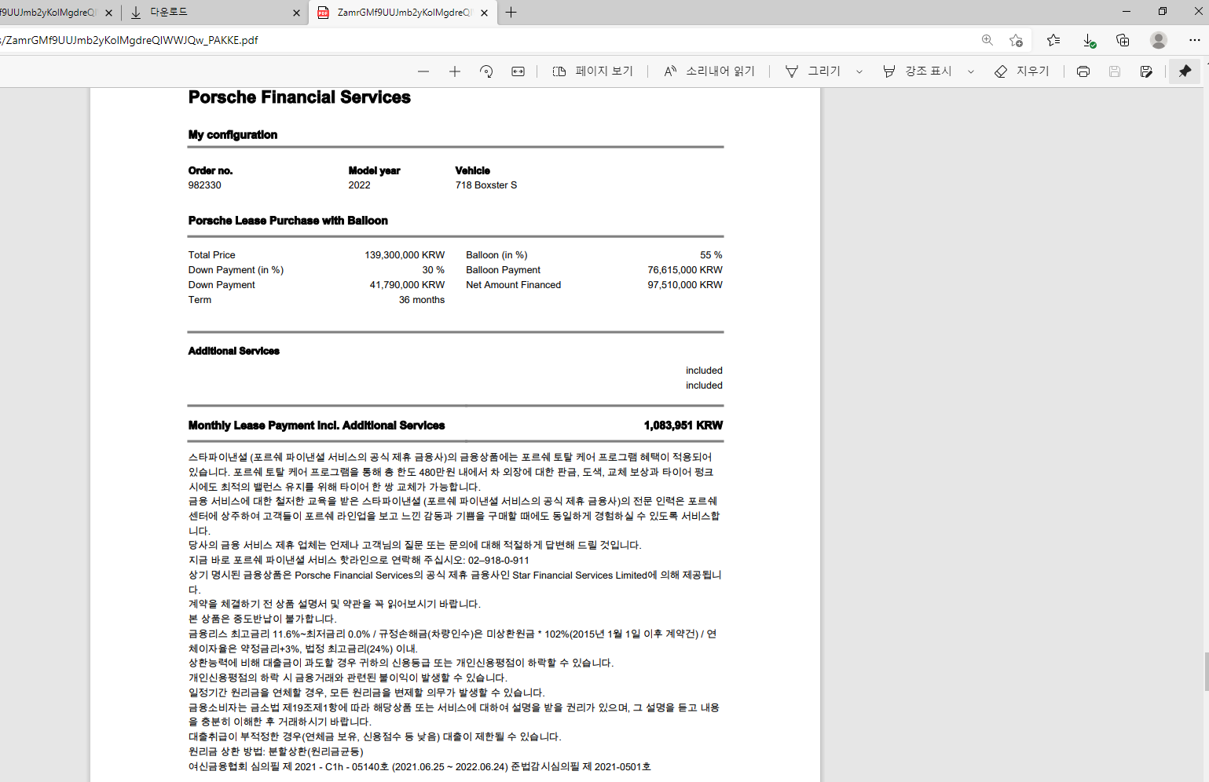
Task: Select the 지우기 eraser tool
Action: coord(1022,71)
